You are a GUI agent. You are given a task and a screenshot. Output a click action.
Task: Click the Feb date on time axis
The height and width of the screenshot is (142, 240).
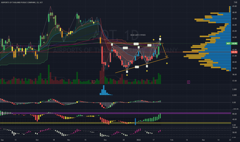172,140
